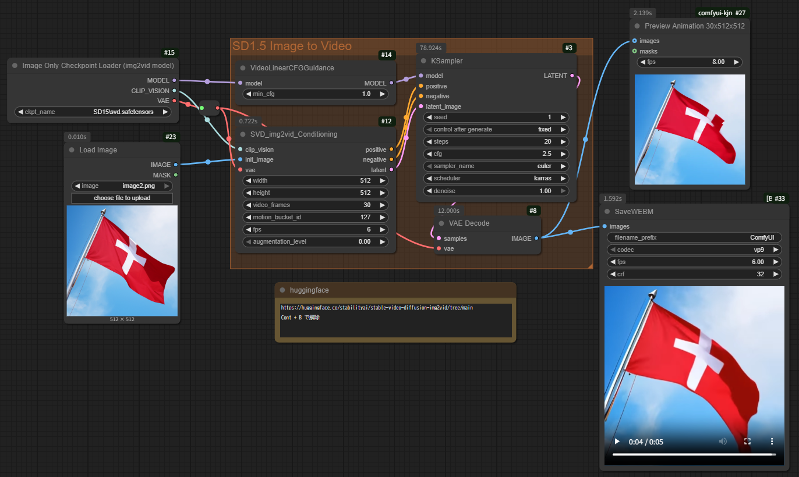Toggle collapse dot on VAE Decode node
Viewport: 799px width, 477px height.
pos(441,223)
